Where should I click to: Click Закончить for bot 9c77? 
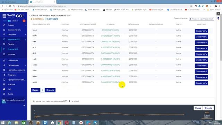(x=201, y=37)
